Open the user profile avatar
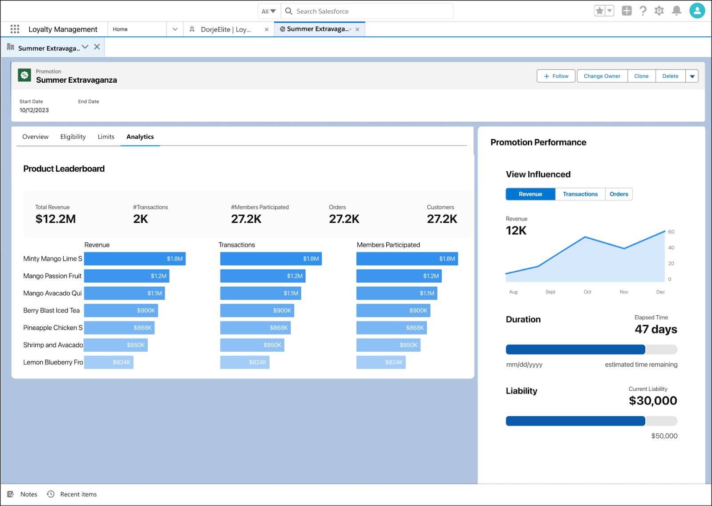 click(697, 11)
